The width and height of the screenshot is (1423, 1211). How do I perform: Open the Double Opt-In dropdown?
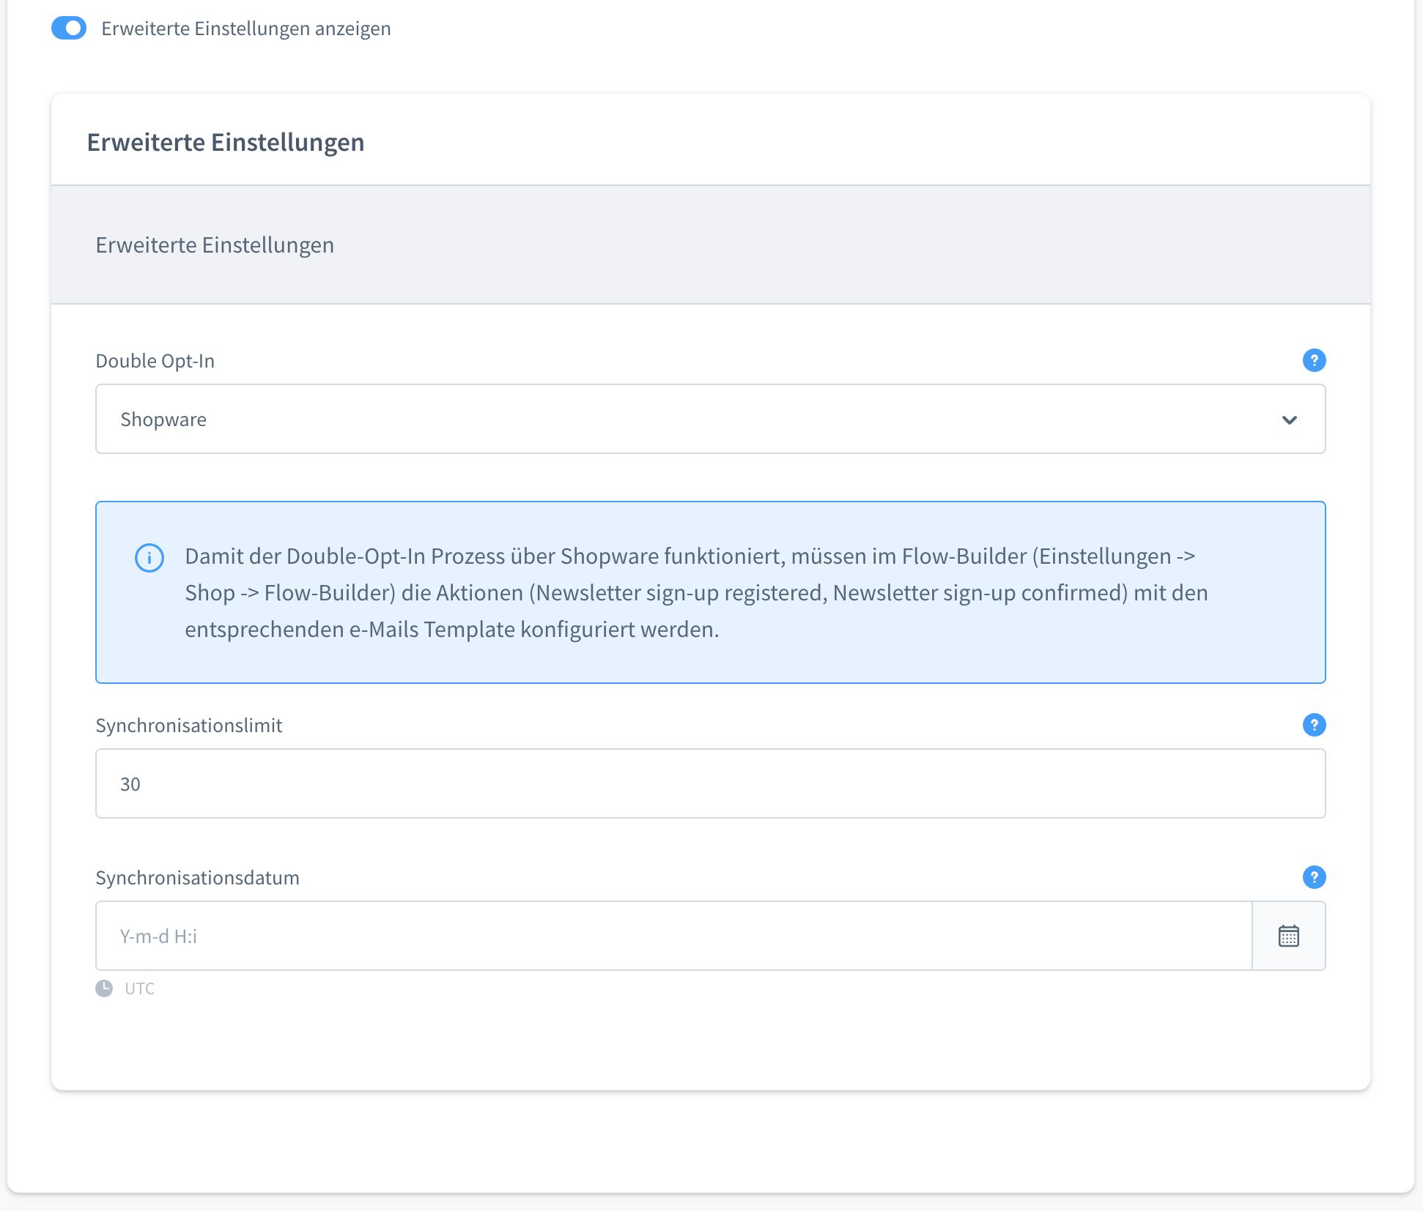(x=710, y=419)
